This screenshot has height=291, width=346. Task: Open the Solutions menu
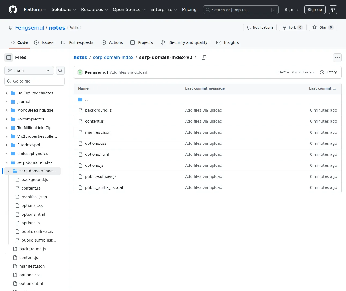coord(64,10)
